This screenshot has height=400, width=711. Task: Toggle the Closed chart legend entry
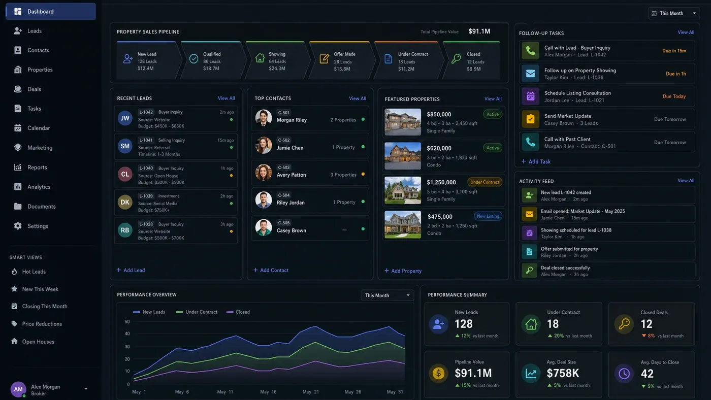(x=238, y=312)
